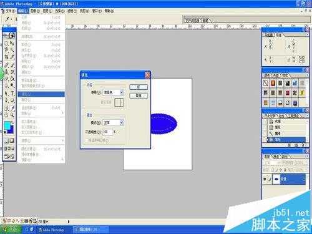Select the Pen tool
The width and height of the screenshot is (312, 234).
pos(6,100)
